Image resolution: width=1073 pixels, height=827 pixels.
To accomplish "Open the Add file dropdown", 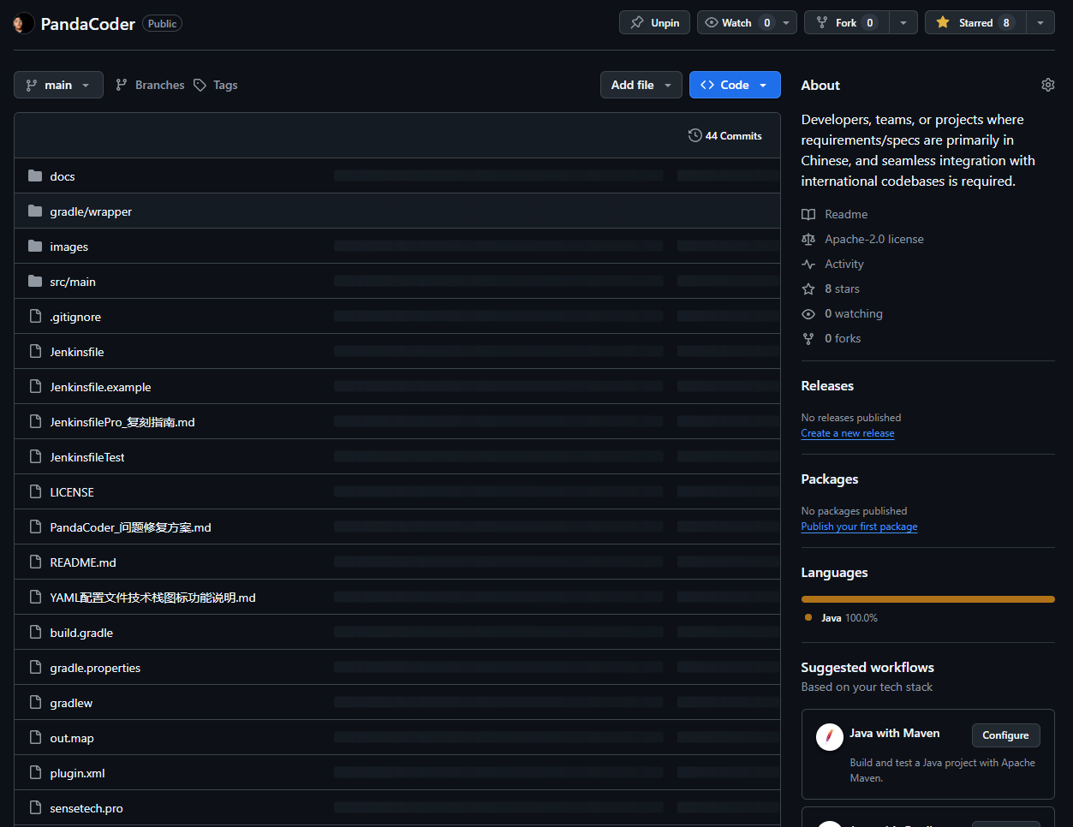I will point(641,85).
